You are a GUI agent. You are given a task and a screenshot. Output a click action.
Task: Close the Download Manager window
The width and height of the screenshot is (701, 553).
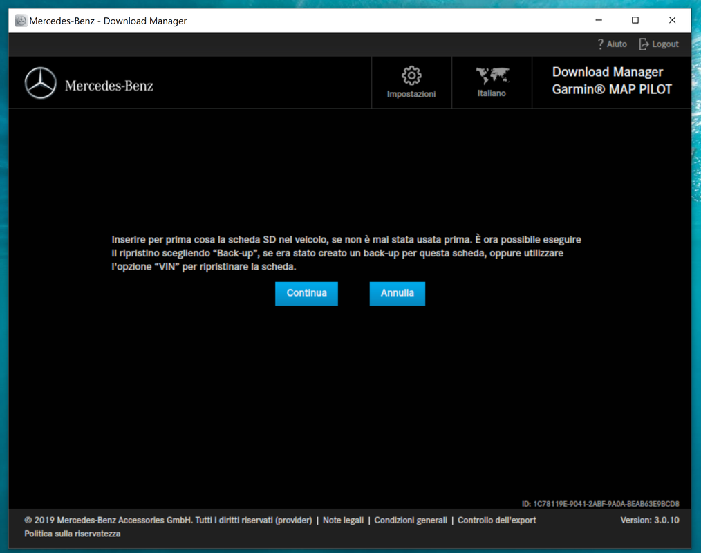coord(672,20)
